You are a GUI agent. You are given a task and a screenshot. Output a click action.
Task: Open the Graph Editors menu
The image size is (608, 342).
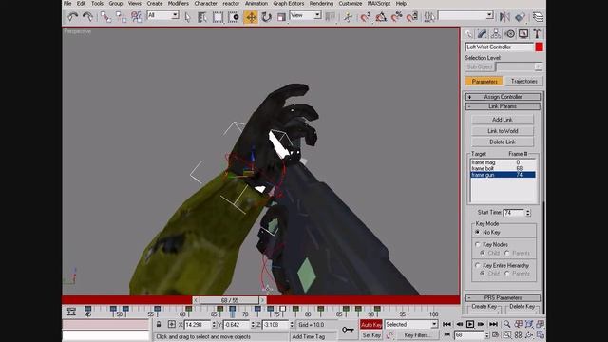point(289,4)
